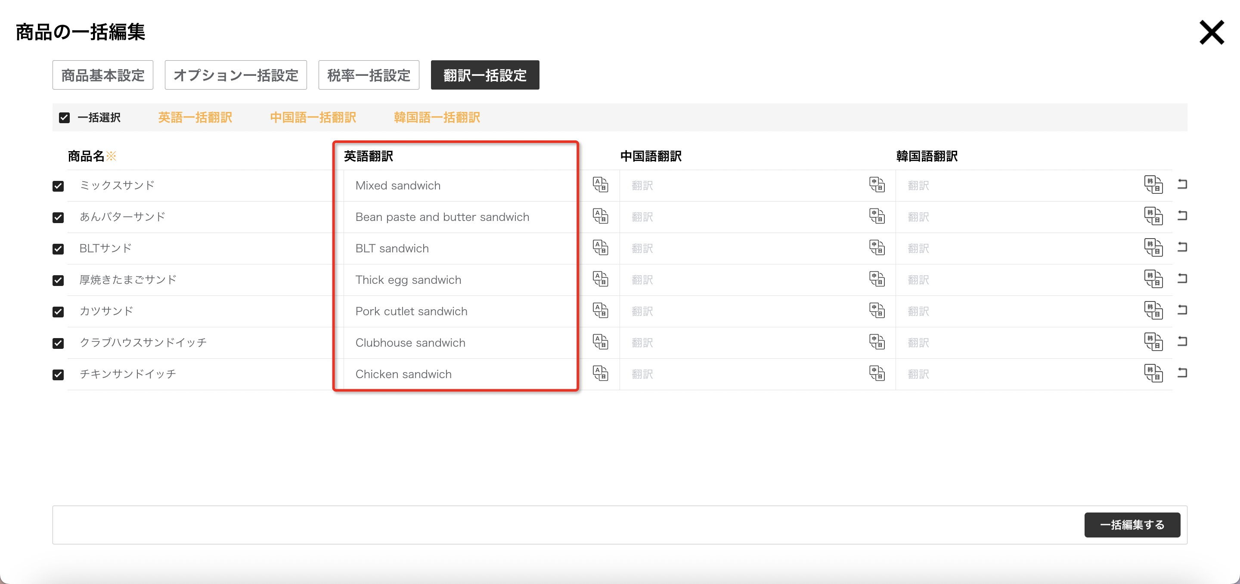Click English translate icon for ミックスサンド
The image size is (1240, 584).
point(600,185)
